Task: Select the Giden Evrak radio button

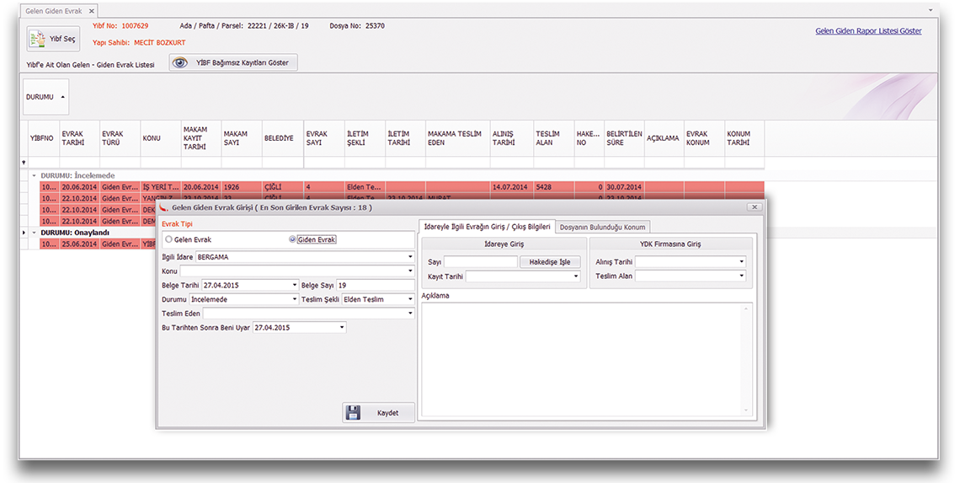Action: point(293,239)
